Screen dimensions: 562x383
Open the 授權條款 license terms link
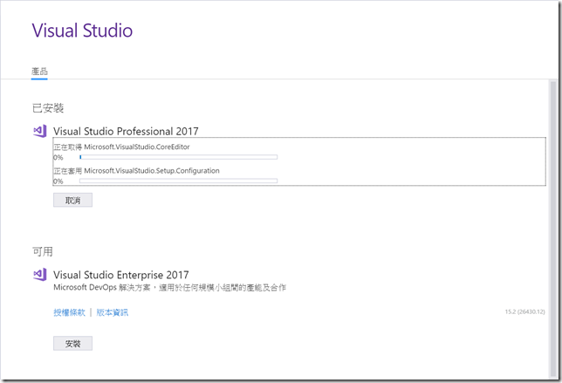[x=70, y=312]
